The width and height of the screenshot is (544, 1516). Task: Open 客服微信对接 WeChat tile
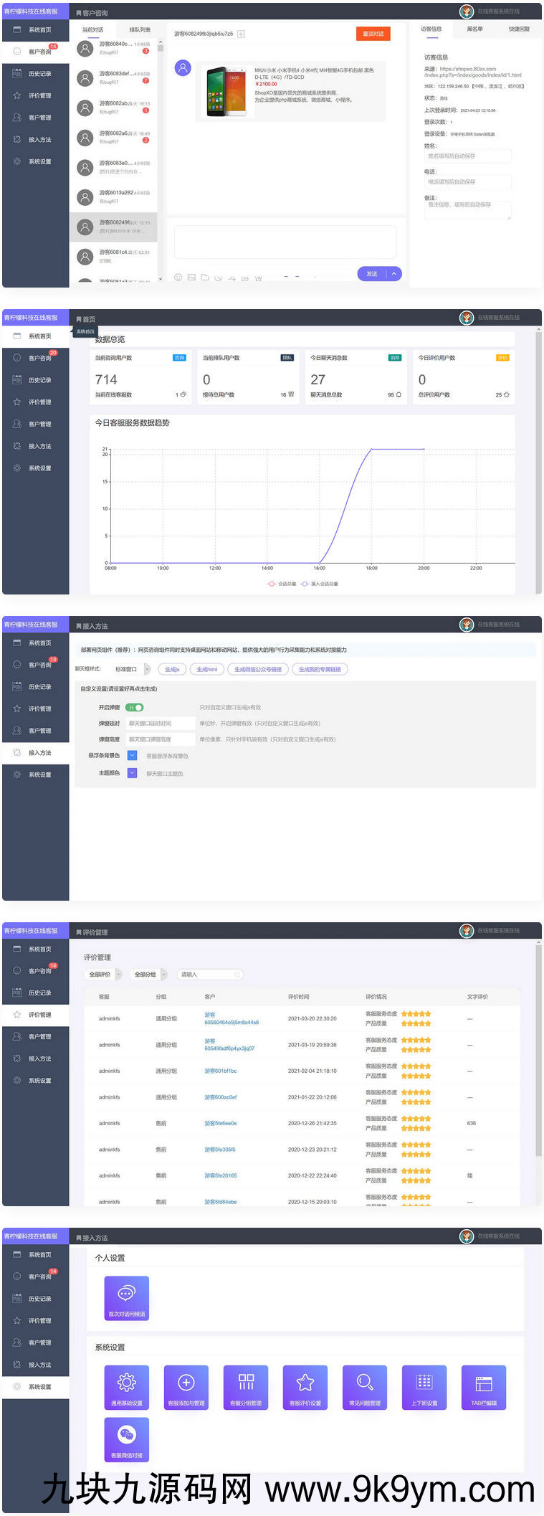pos(126,1439)
